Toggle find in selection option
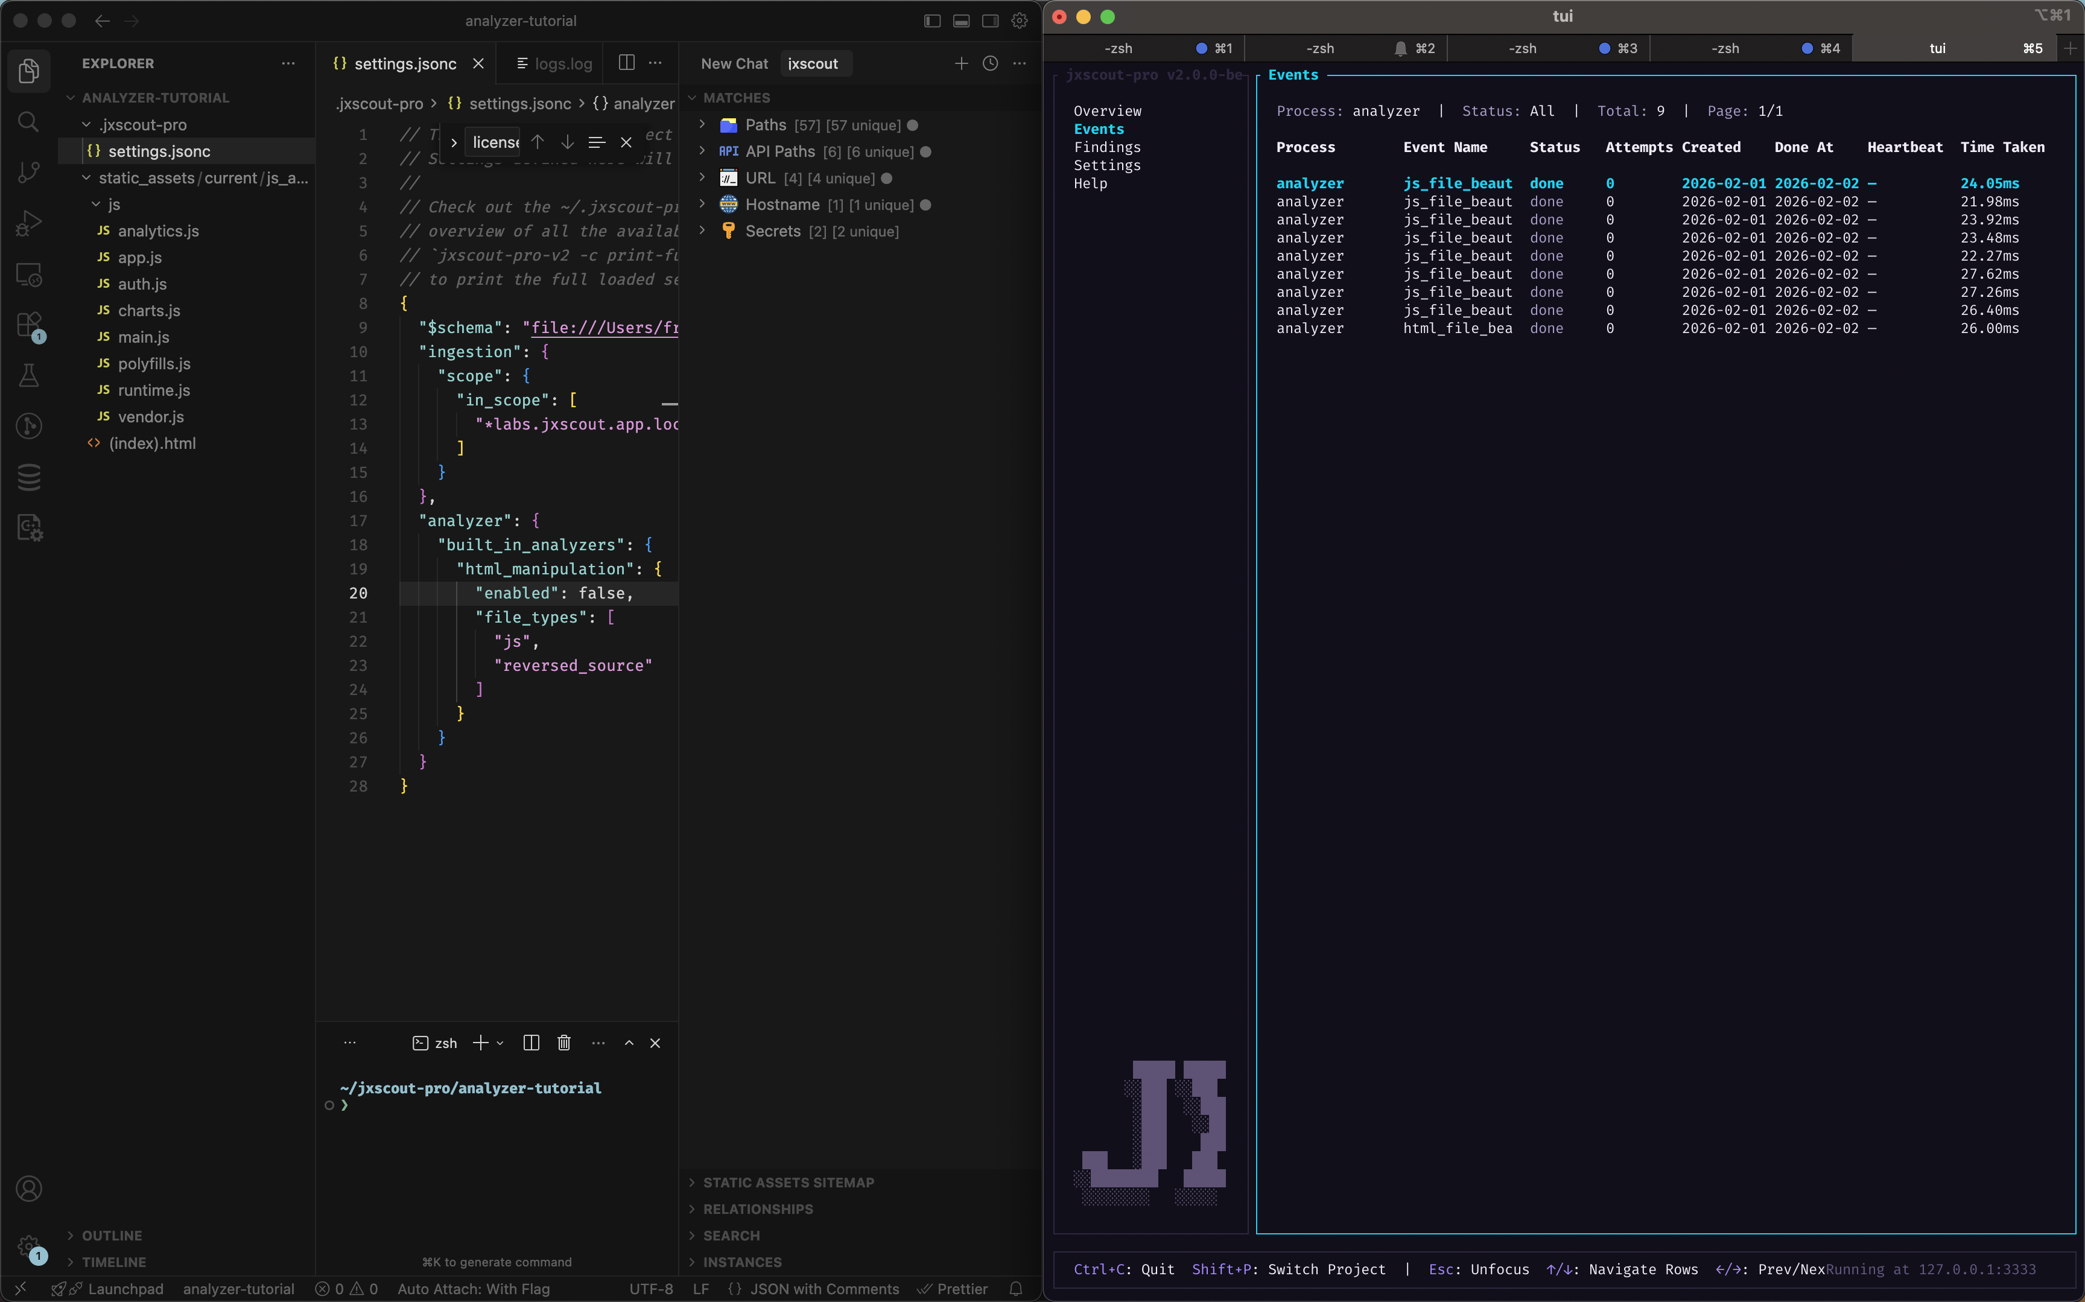This screenshot has width=2085, height=1302. [x=597, y=142]
